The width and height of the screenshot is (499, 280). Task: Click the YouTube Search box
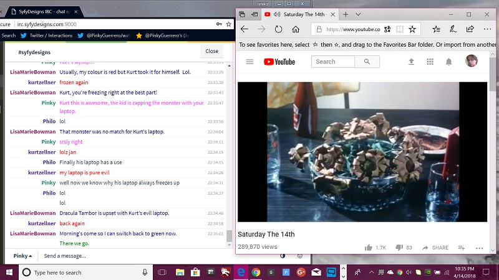click(333, 62)
